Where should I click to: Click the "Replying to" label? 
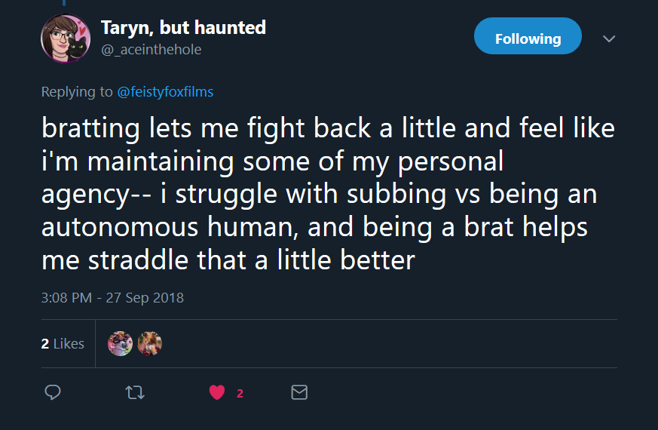click(x=77, y=92)
